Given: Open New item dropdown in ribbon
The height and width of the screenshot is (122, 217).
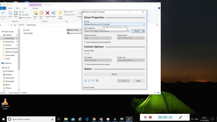Looking at the screenshot, I should (69, 12).
